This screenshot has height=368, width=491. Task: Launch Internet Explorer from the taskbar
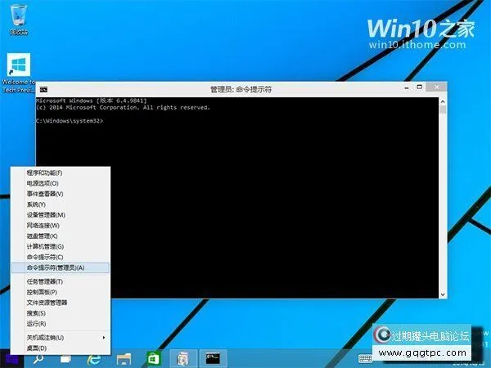94,358
